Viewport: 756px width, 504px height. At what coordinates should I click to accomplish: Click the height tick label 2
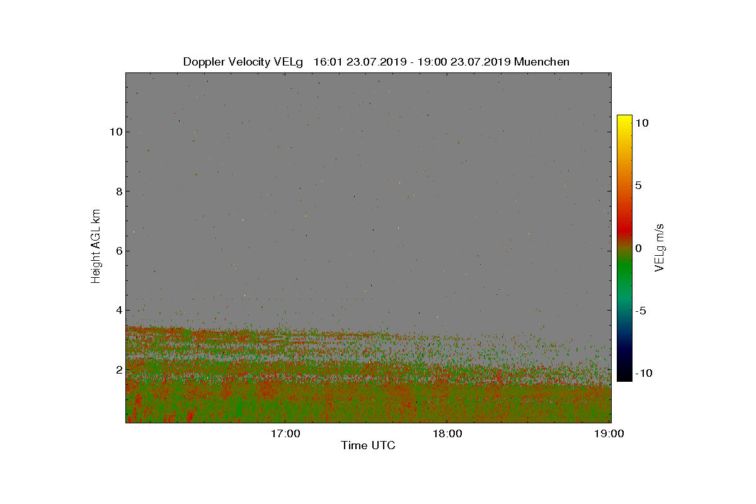point(118,369)
